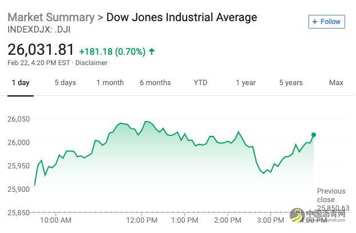This screenshot has height=233, width=356.
Task: Click the Dow Jones Industrial Average title
Action: pyautogui.click(x=182, y=17)
